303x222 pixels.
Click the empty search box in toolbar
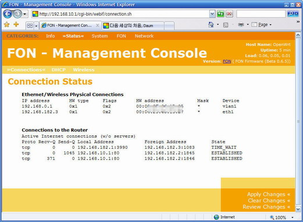(x=261, y=14)
